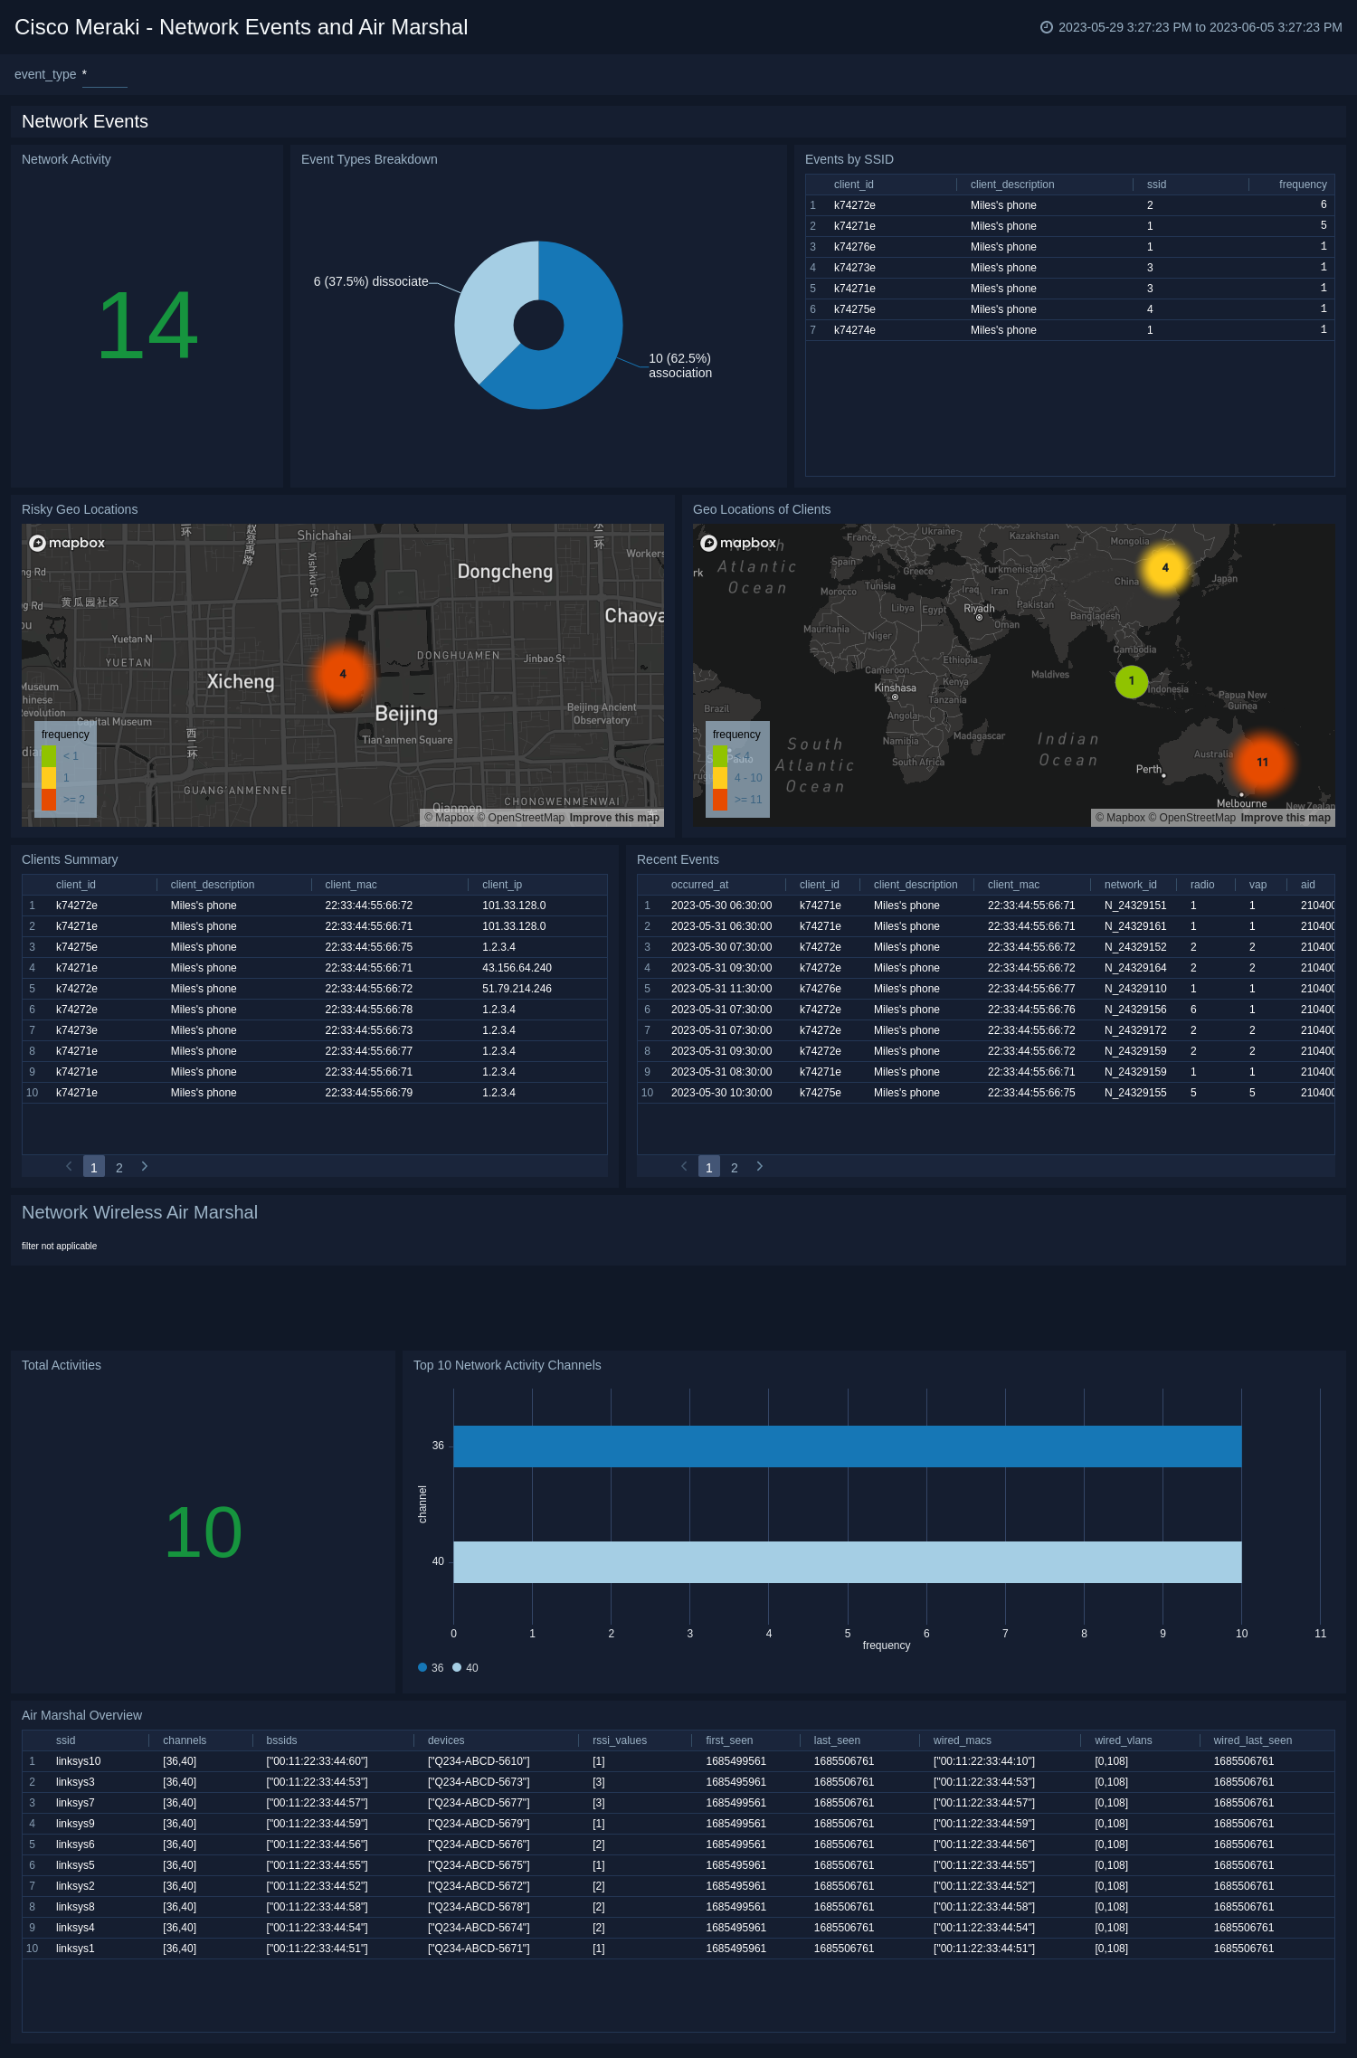Toggle channel 40 legend item in chart
The height and width of the screenshot is (2058, 1357).
[x=465, y=1668]
